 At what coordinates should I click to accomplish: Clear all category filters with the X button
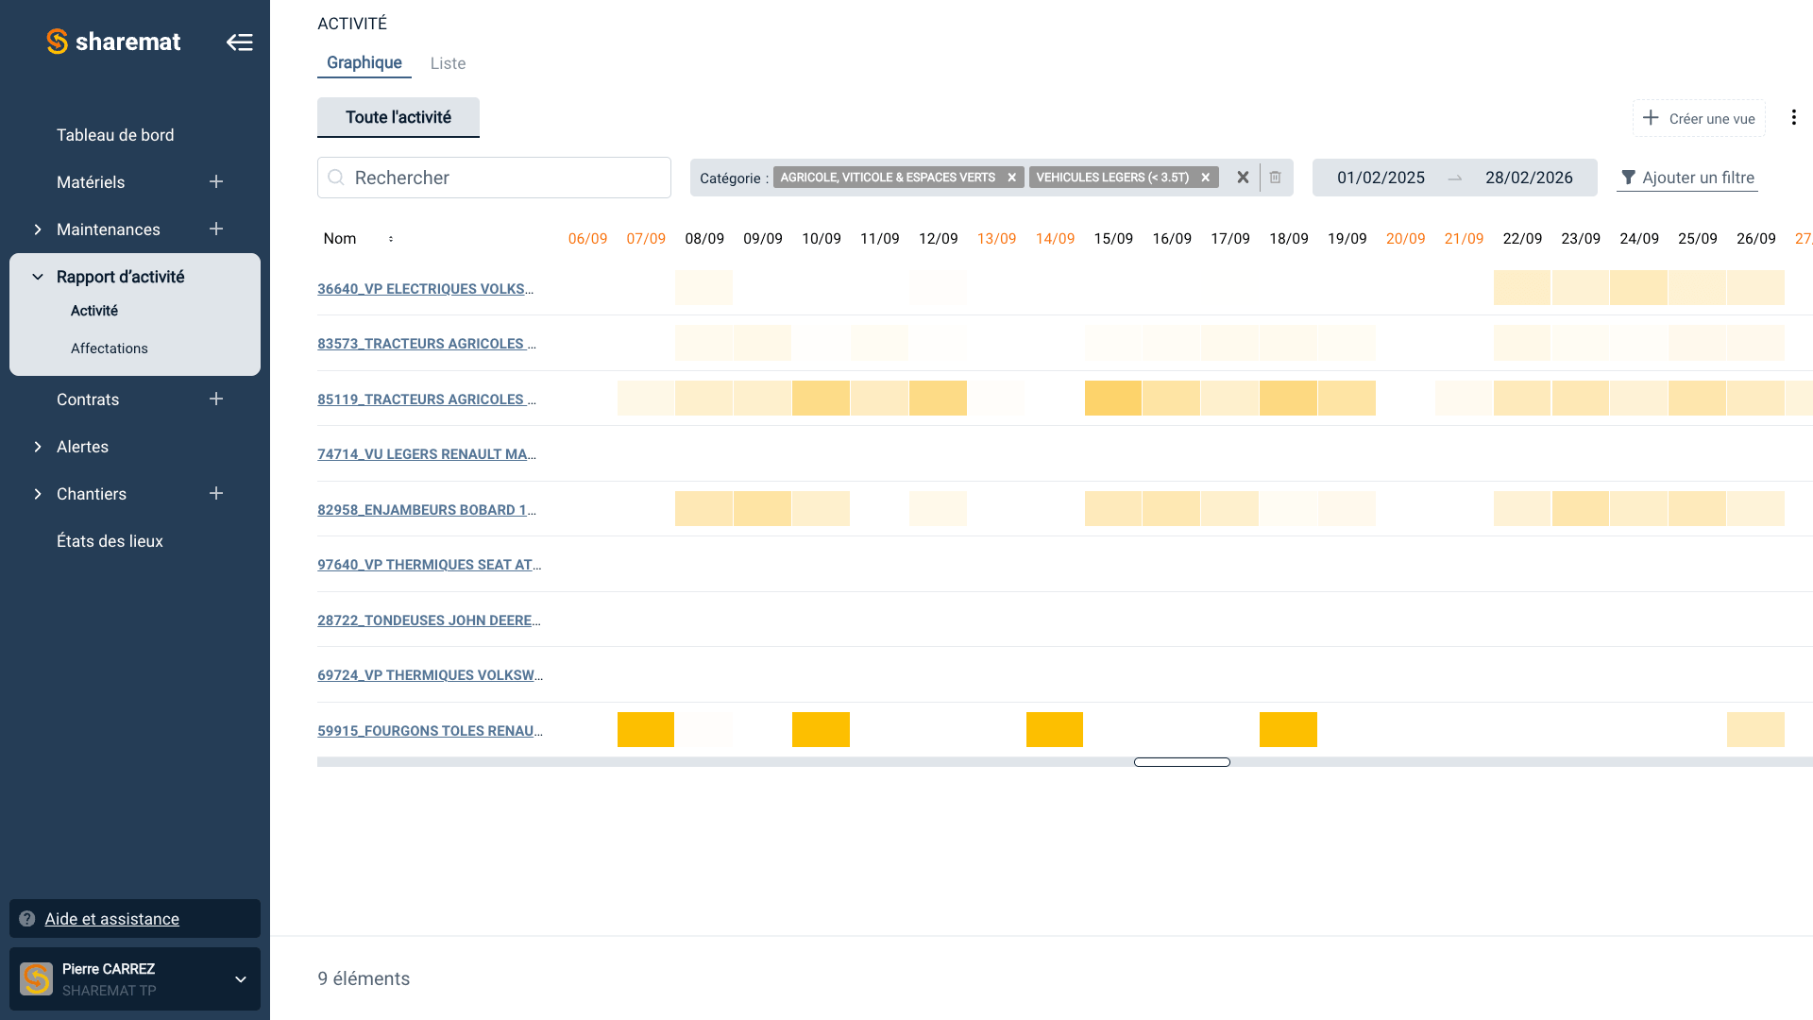click(x=1243, y=178)
